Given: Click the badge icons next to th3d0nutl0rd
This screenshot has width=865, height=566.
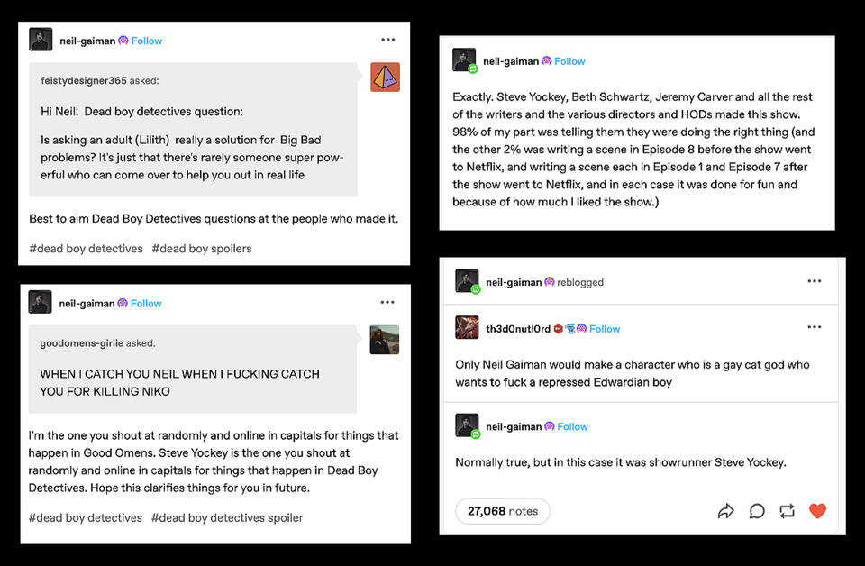Looking at the screenshot, I should pos(569,329).
